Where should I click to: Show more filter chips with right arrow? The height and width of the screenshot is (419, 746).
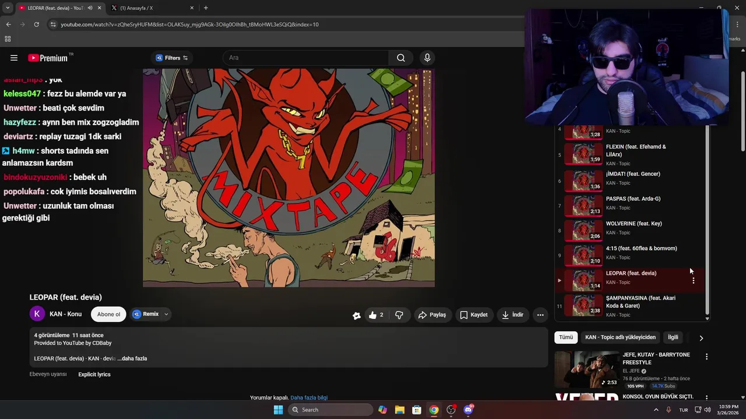click(701, 338)
